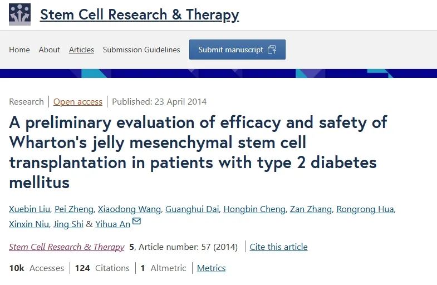The height and width of the screenshot is (285, 437).
Task: Open italic journal name link in citation line
Action: [x=67, y=247]
